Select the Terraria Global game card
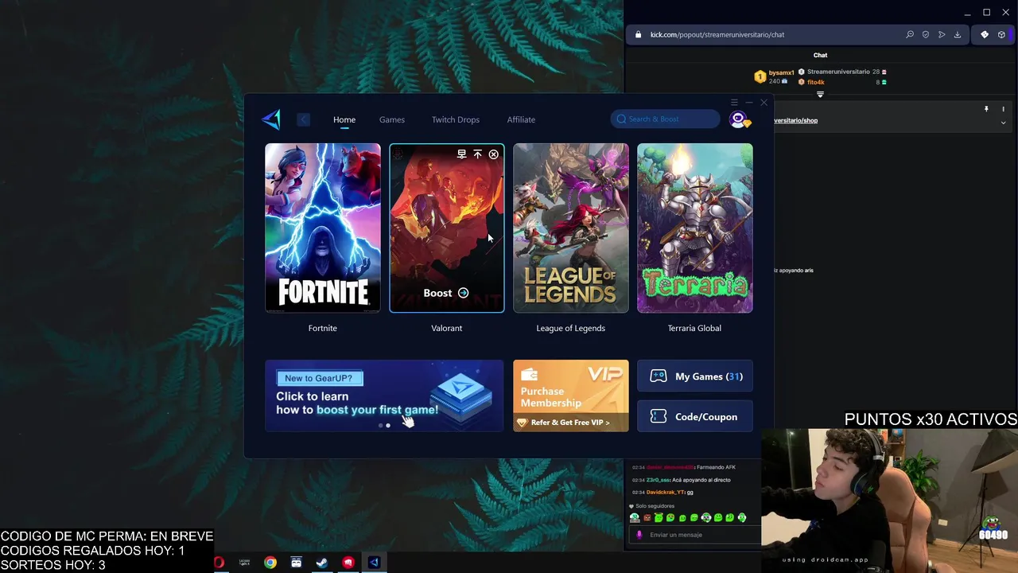 (695, 228)
